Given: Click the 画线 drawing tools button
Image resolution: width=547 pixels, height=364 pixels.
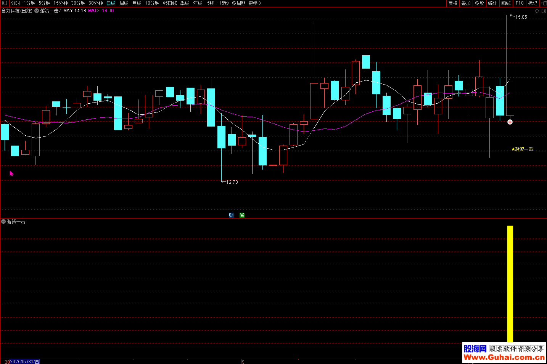Looking at the screenshot, I should coord(506,3).
